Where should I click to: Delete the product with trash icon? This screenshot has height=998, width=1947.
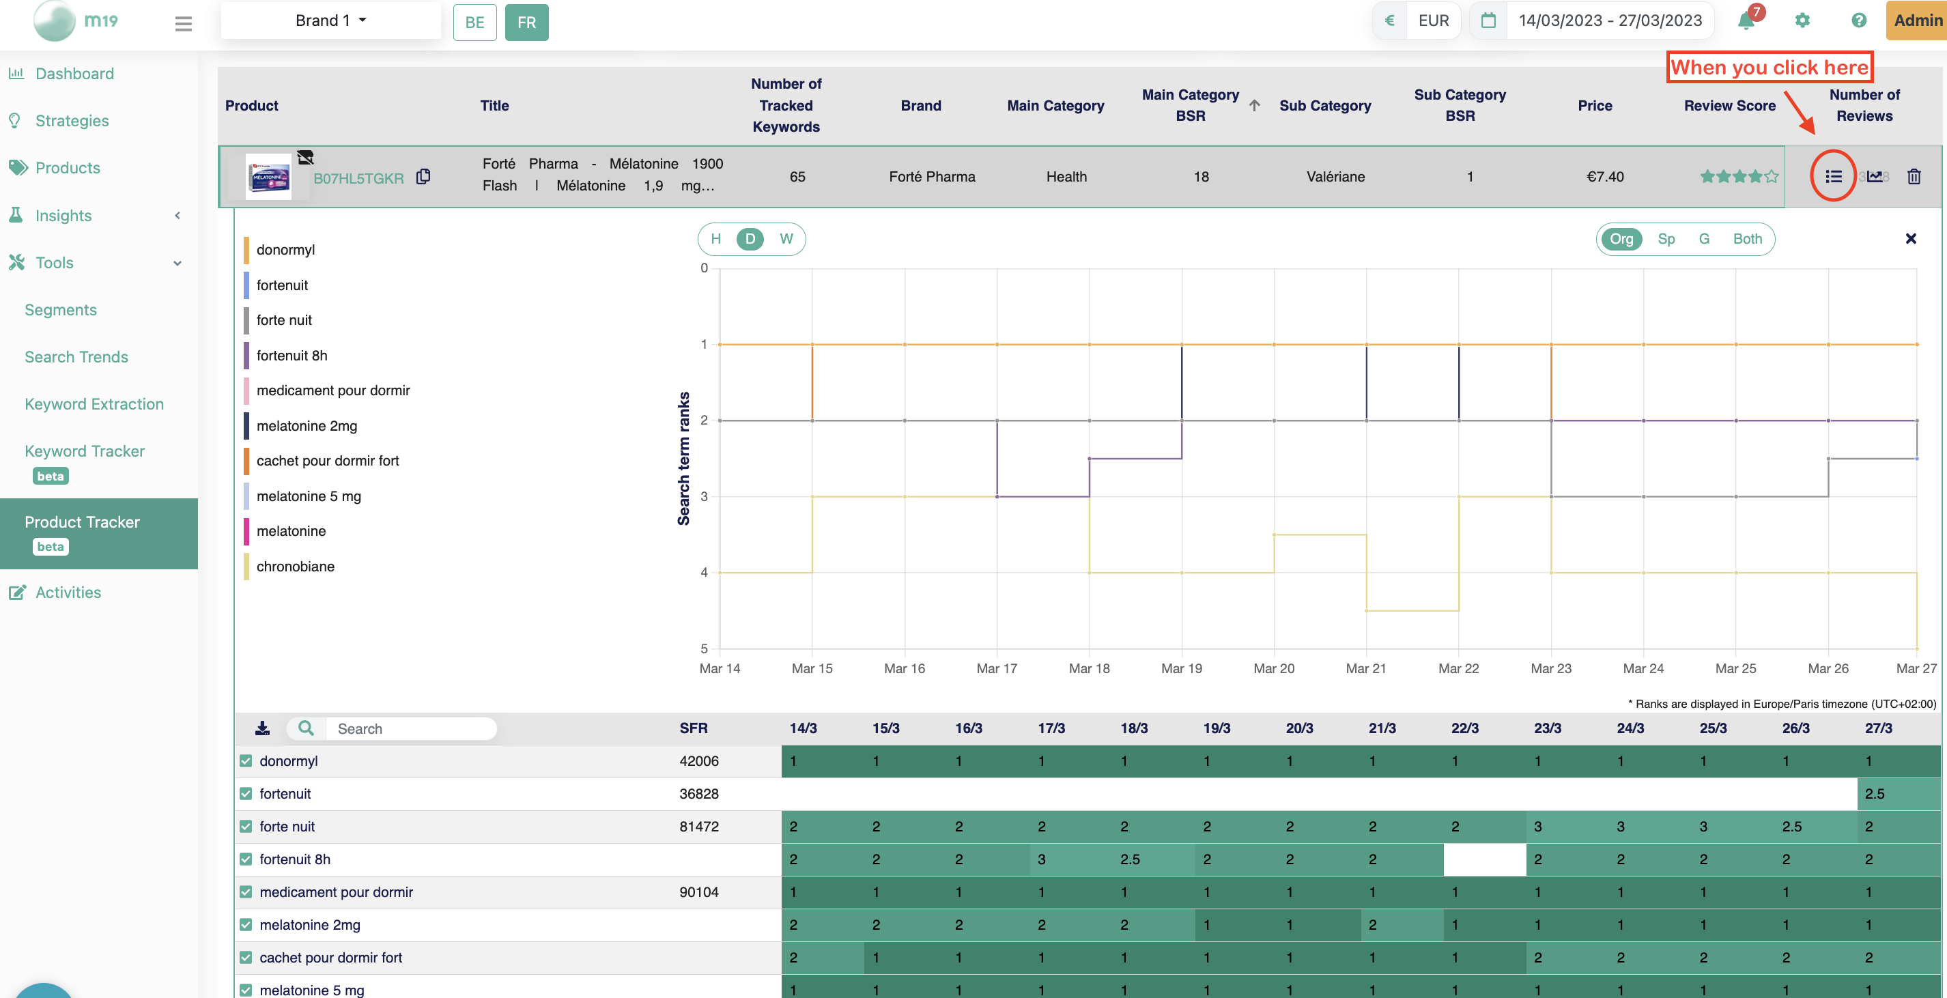pos(1914,176)
